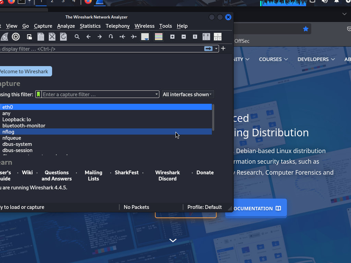The width and height of the screenshot is (351, 263).
Task: Expand the DEVELOPERS menu on the website
Action: coord(316,59)
